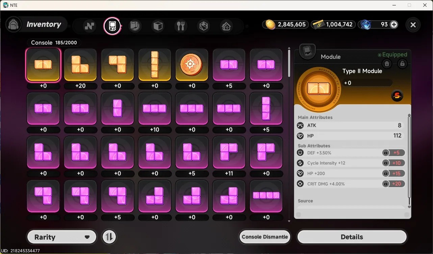Open module Details
This screenshot has height=254, width=433.
click(x=352, y=237)
